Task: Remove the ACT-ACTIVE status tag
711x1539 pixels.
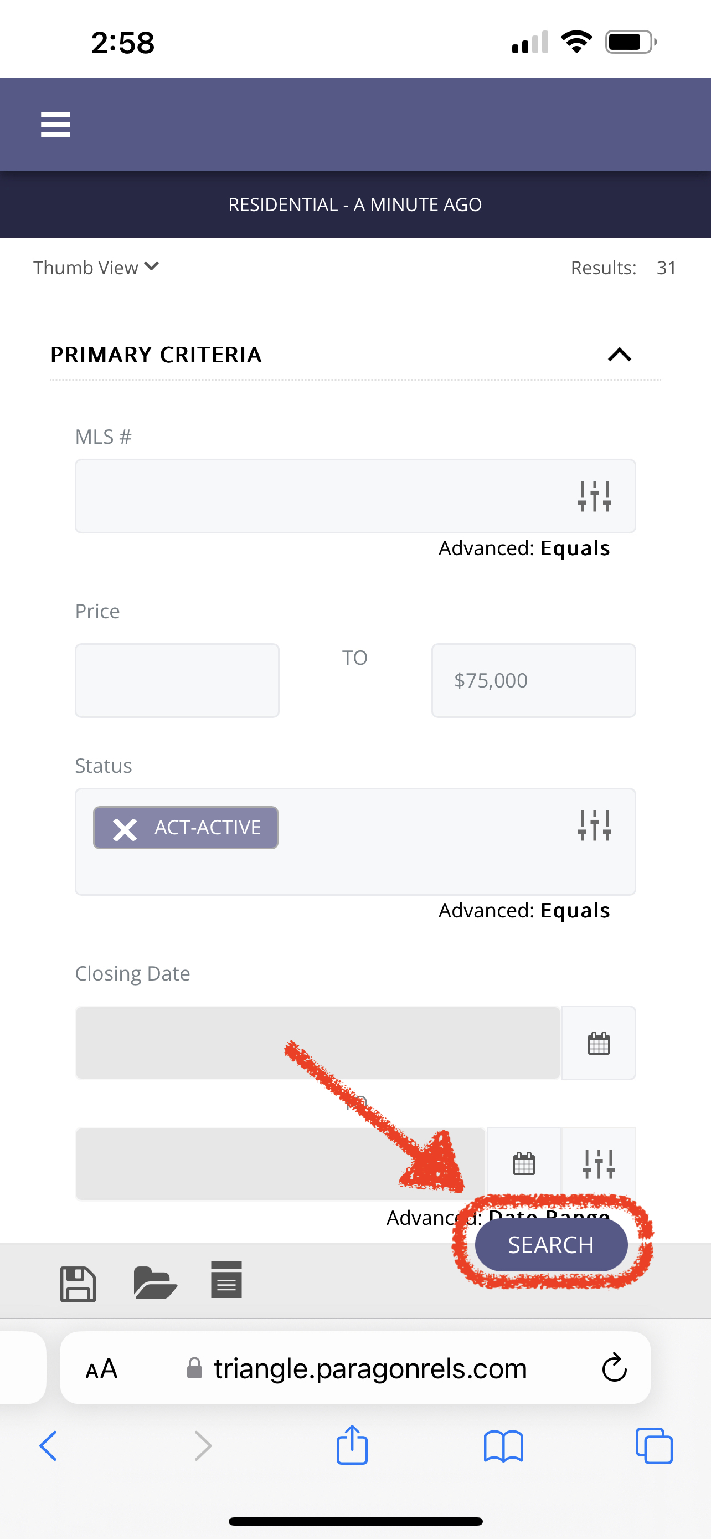Action: click(x=125, y=829)
